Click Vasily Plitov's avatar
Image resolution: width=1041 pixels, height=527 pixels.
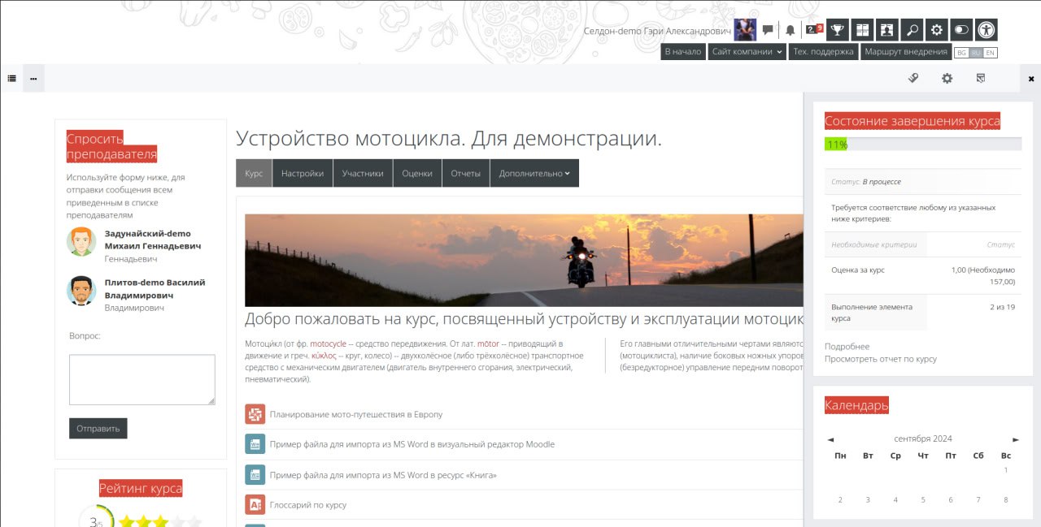(x=81, y=290)
